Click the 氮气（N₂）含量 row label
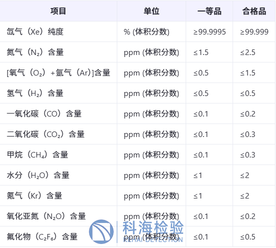Screen dimensions: 276x248 35,52
